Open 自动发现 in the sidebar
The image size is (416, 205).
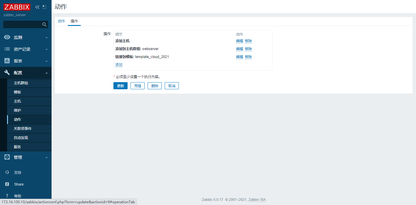pos(21,138)
